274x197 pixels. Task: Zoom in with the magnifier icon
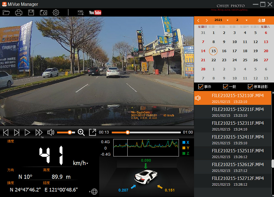click(x=81, y=132)
